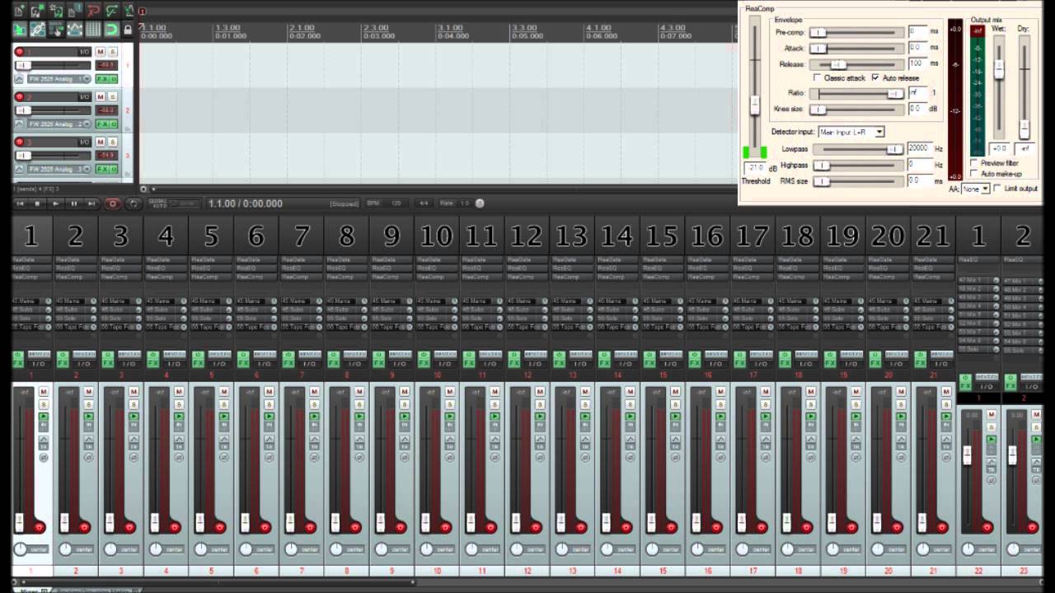The image size is (1055, 593).
Task: Solo track 2 in track panel
Action: pyautogui.click(x=113, y=97)
